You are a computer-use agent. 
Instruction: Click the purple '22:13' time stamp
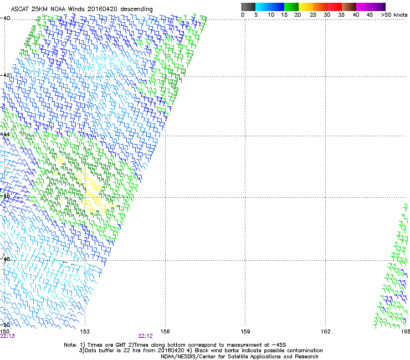[8, 336]
